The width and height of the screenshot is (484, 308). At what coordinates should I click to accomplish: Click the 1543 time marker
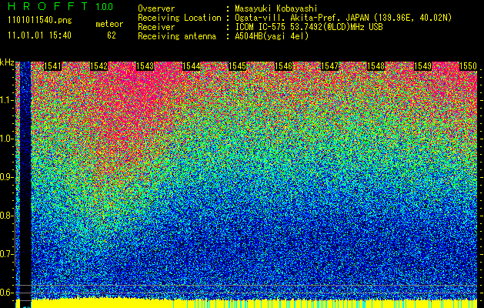[x=145, y=66]
